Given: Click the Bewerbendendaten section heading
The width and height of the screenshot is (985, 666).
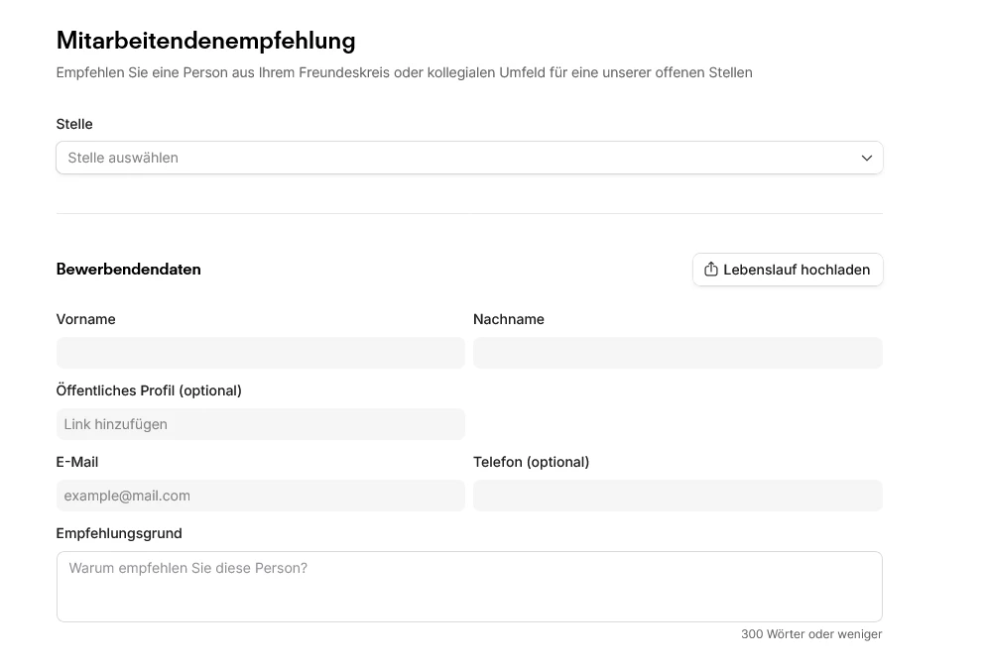Looking at the screenshot, I should click(129, 270).
